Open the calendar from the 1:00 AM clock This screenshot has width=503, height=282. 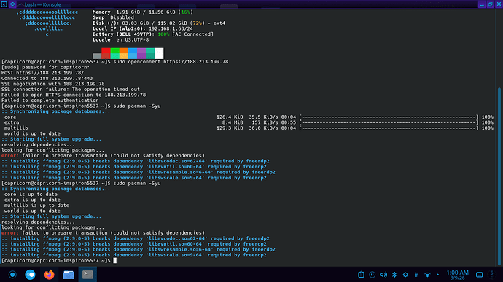pyautogui.click(x=458, y=275)
